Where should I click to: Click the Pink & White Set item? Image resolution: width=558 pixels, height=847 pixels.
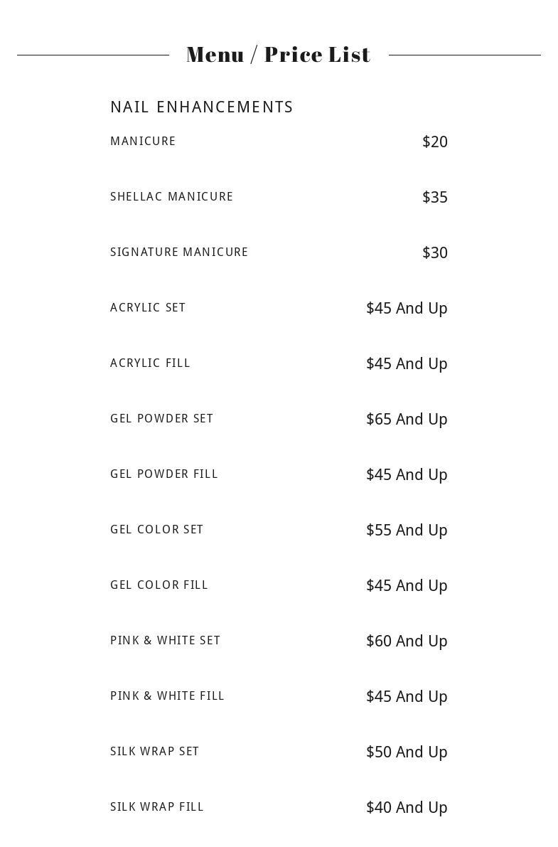[165, 641]
